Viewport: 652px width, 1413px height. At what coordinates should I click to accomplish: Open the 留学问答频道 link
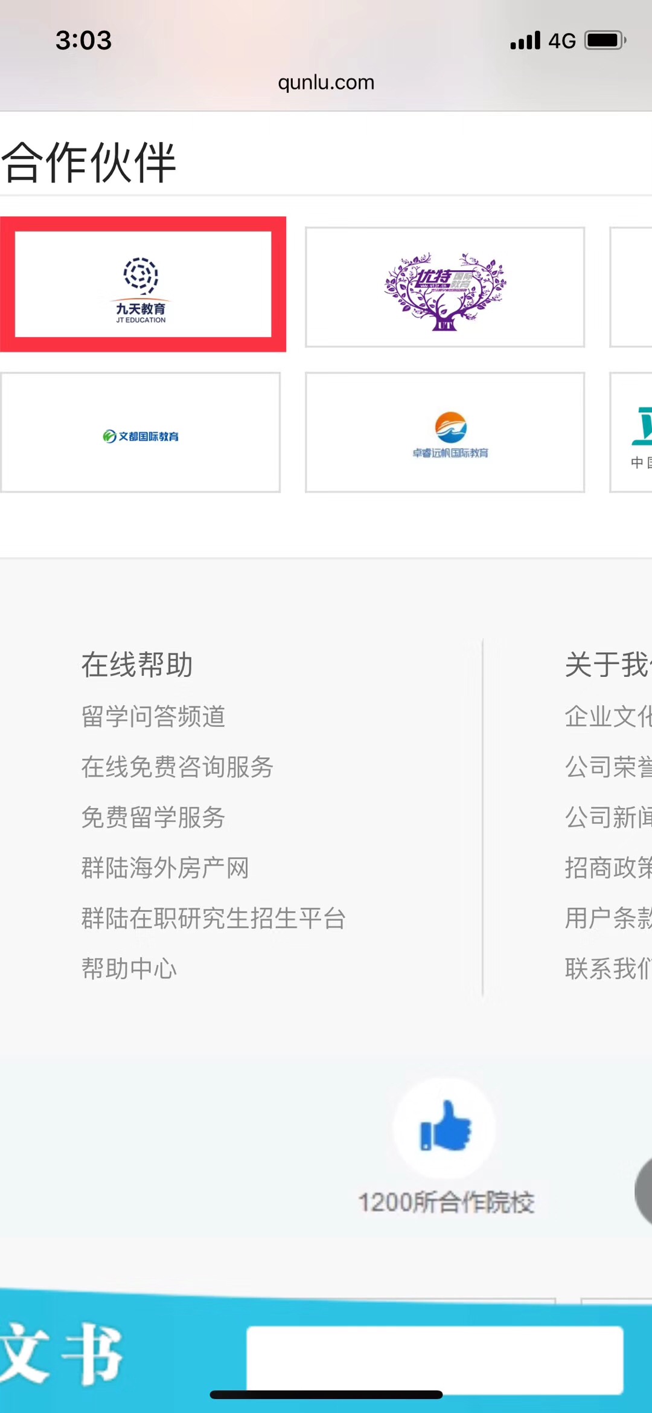[153, 717]
